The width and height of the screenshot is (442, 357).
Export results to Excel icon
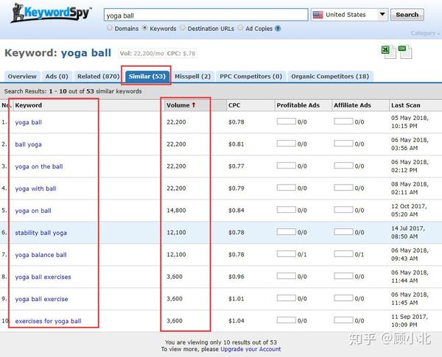(x=388, y=52)
